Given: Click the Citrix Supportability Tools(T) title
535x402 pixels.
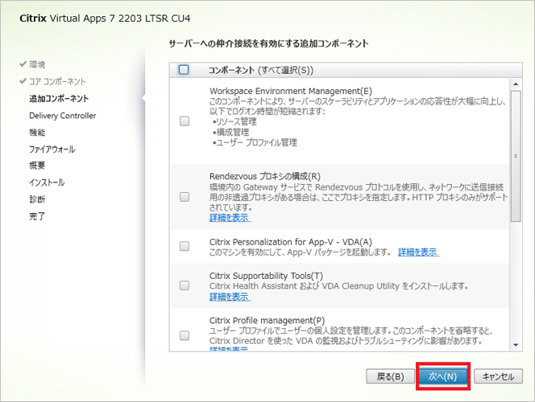Looking at the screenshot, I should (x=266, y=276).
